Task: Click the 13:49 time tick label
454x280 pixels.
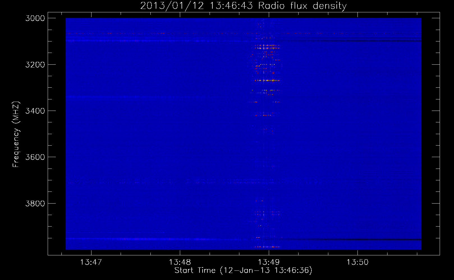Action: (269, 262)
